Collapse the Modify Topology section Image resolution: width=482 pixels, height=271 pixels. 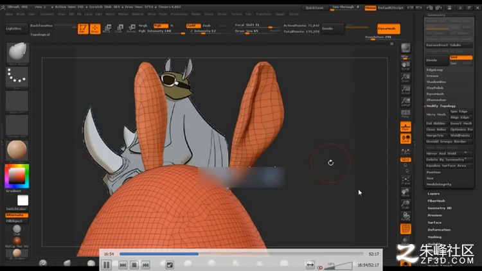coord(441,106)
